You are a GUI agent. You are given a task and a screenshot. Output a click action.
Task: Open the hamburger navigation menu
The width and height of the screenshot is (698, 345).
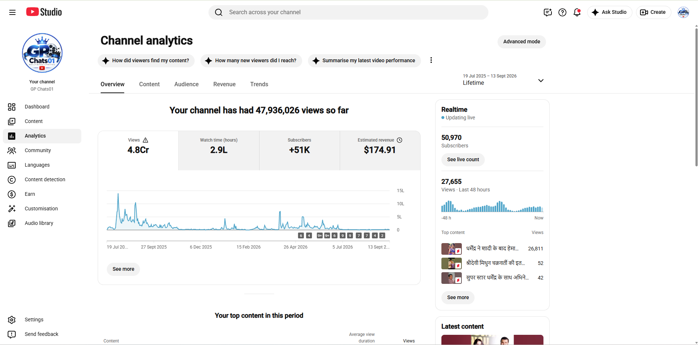click(x=12, y=12)
